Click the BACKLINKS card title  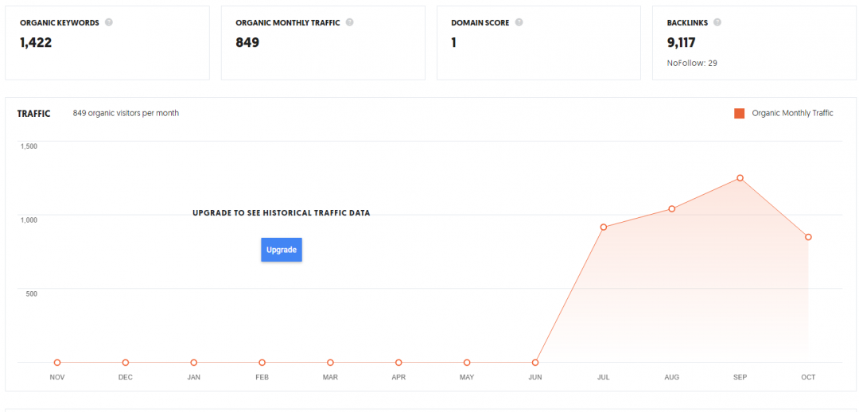coord(687,23)
